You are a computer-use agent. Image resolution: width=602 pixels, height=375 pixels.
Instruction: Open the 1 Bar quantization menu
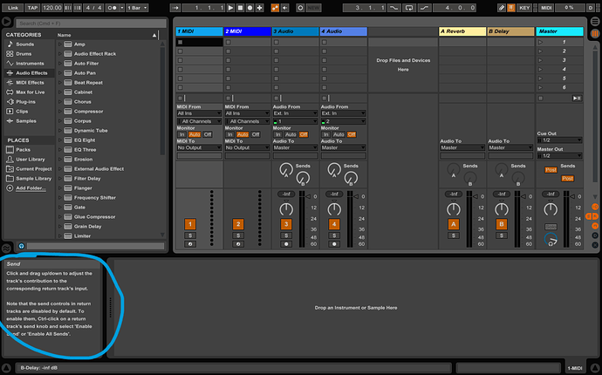pos(137,8)
